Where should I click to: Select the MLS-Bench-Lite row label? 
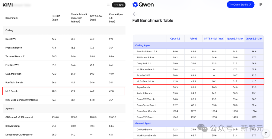(146, 81)
